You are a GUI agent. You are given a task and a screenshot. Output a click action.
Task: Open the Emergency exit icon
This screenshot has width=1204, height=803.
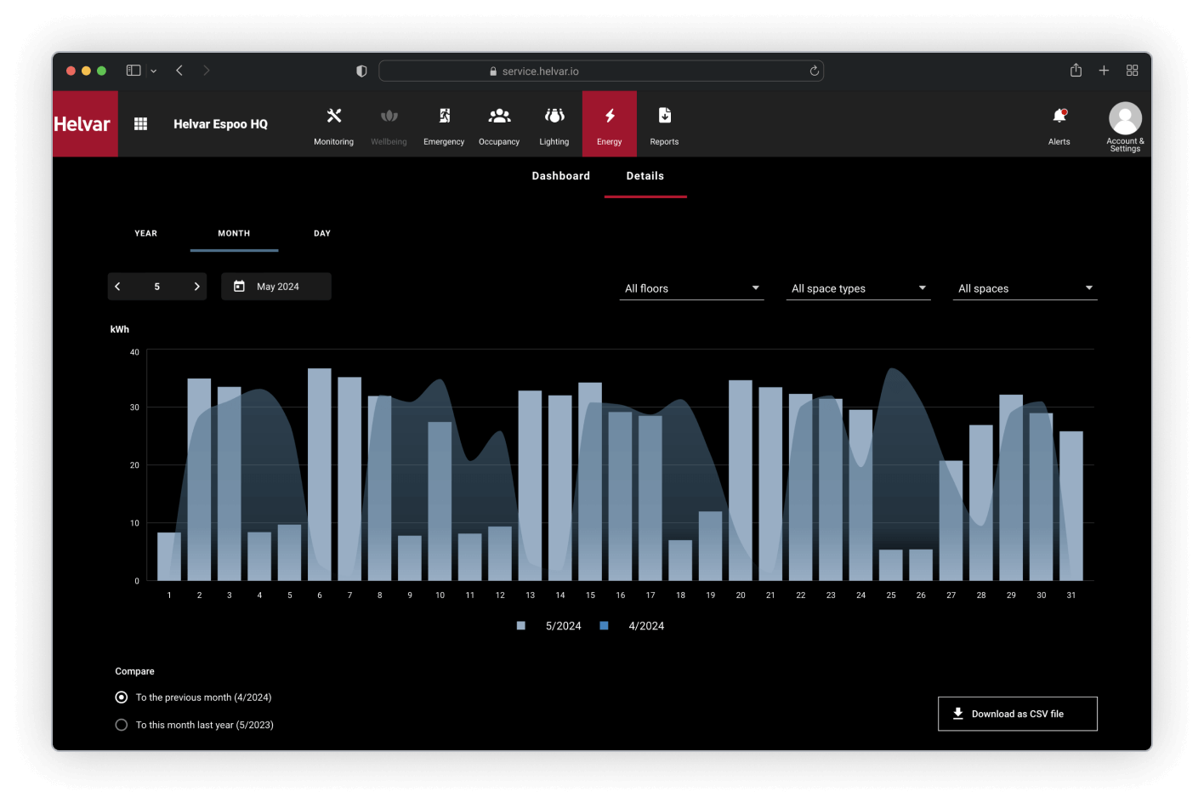[x=444, y=117]
